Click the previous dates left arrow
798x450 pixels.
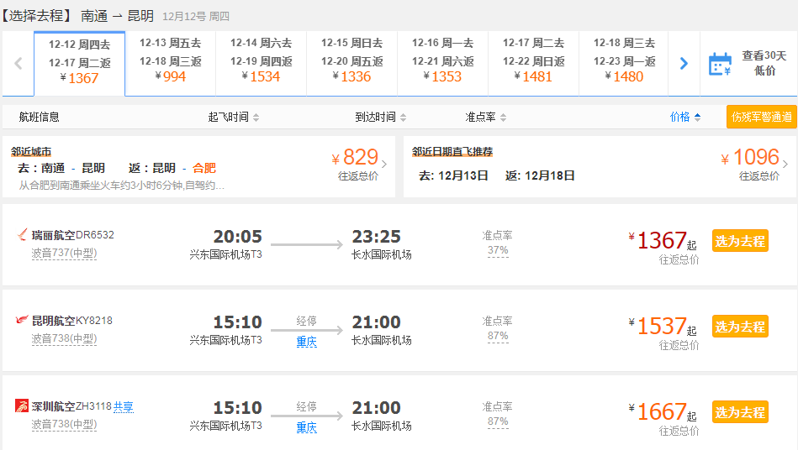pyautogui.click(x=18, y=64)
